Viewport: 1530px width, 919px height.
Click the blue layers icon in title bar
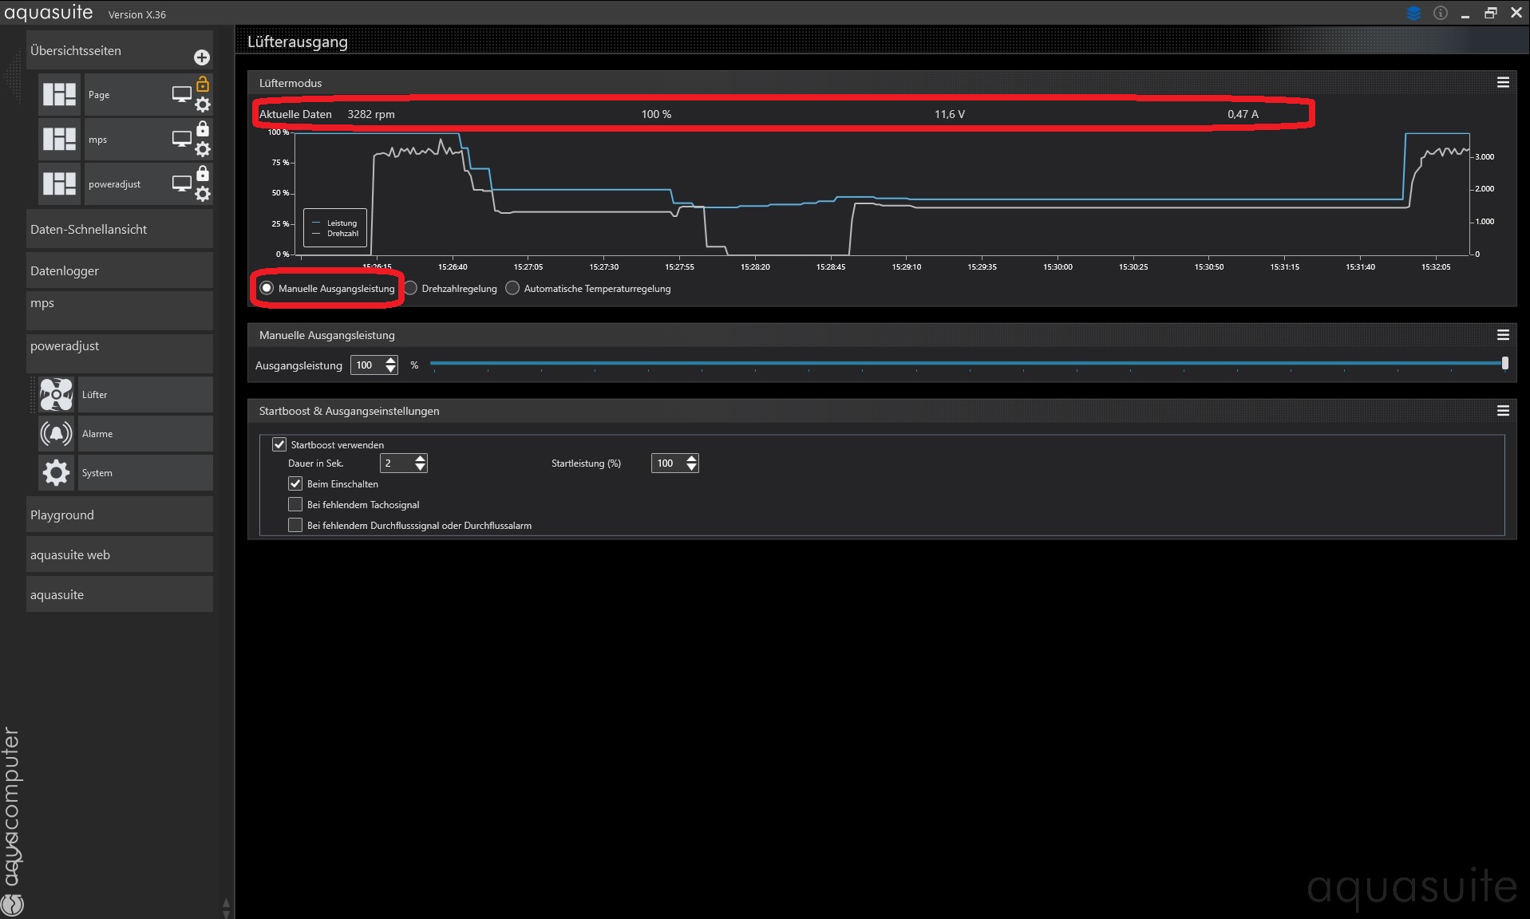1413,13
